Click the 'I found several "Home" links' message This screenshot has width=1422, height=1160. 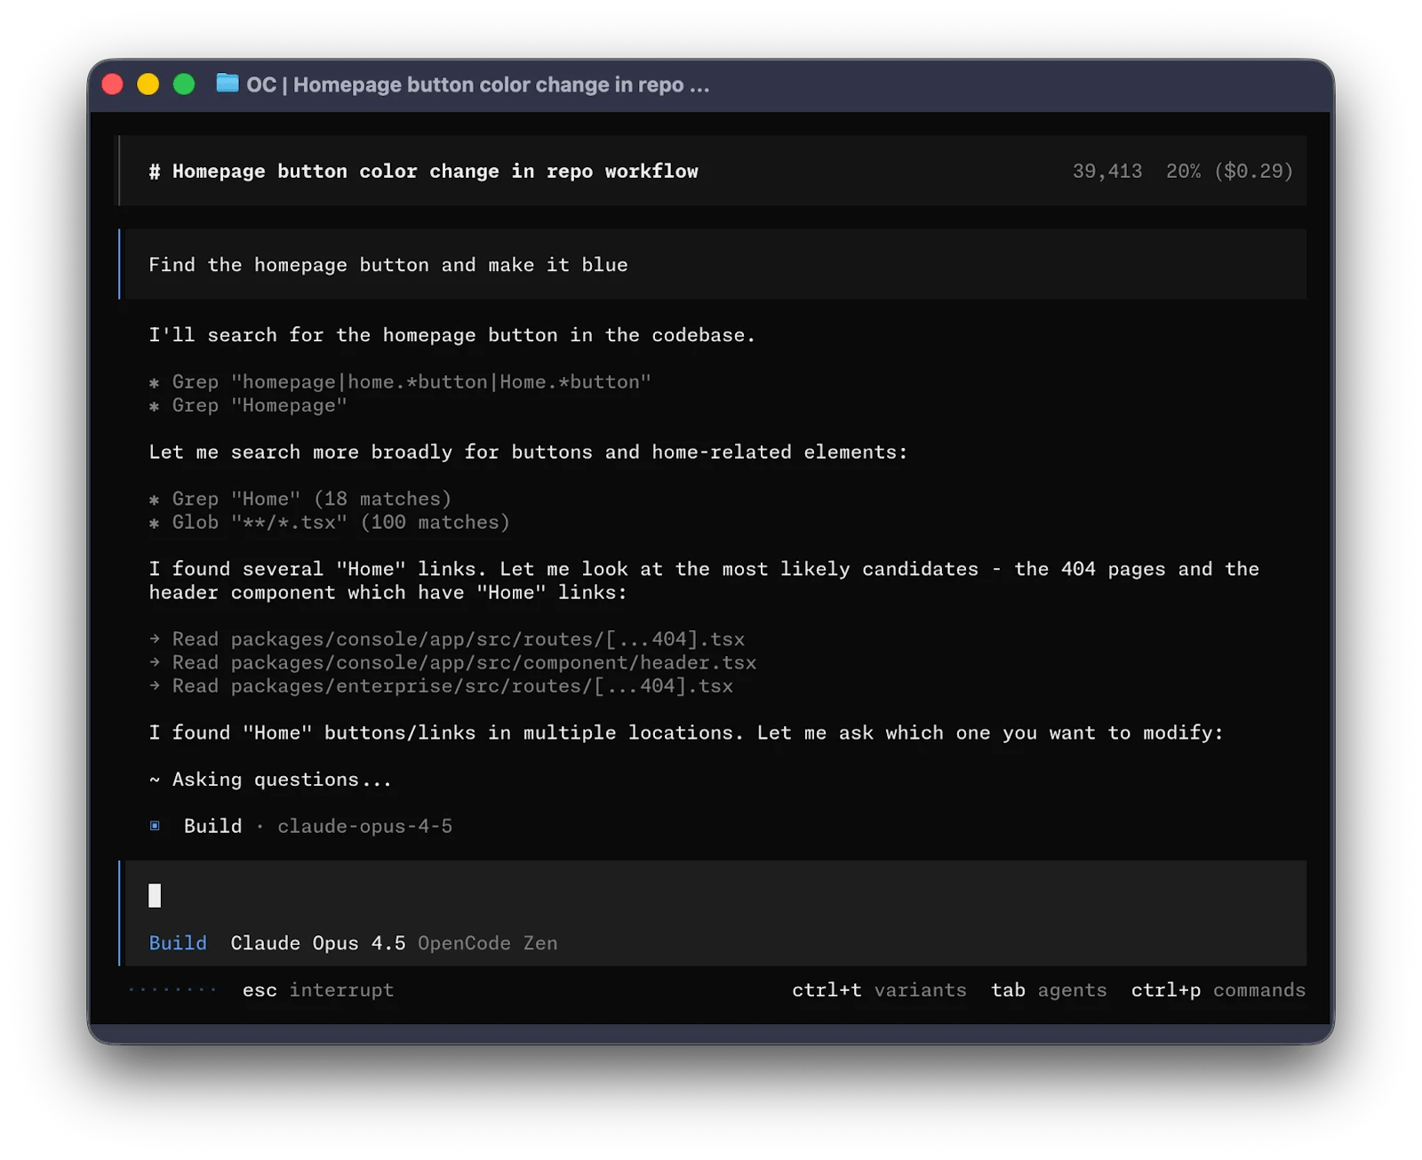pyautogui.click(x=704, y=580)
